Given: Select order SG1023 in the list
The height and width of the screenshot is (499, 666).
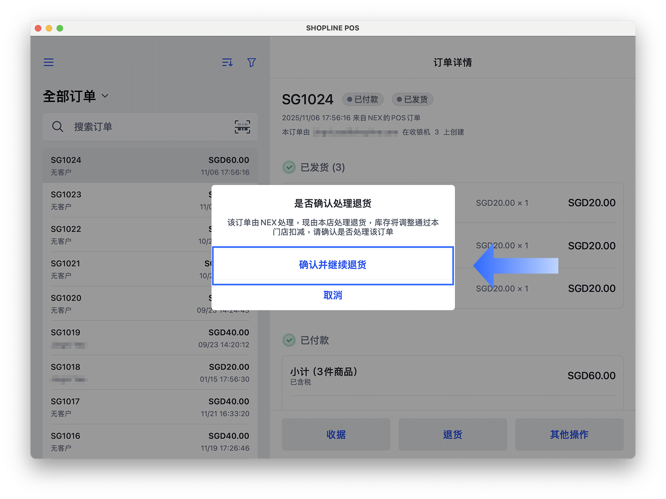Looking at the screenshot, I should click(x=150, y=200).
